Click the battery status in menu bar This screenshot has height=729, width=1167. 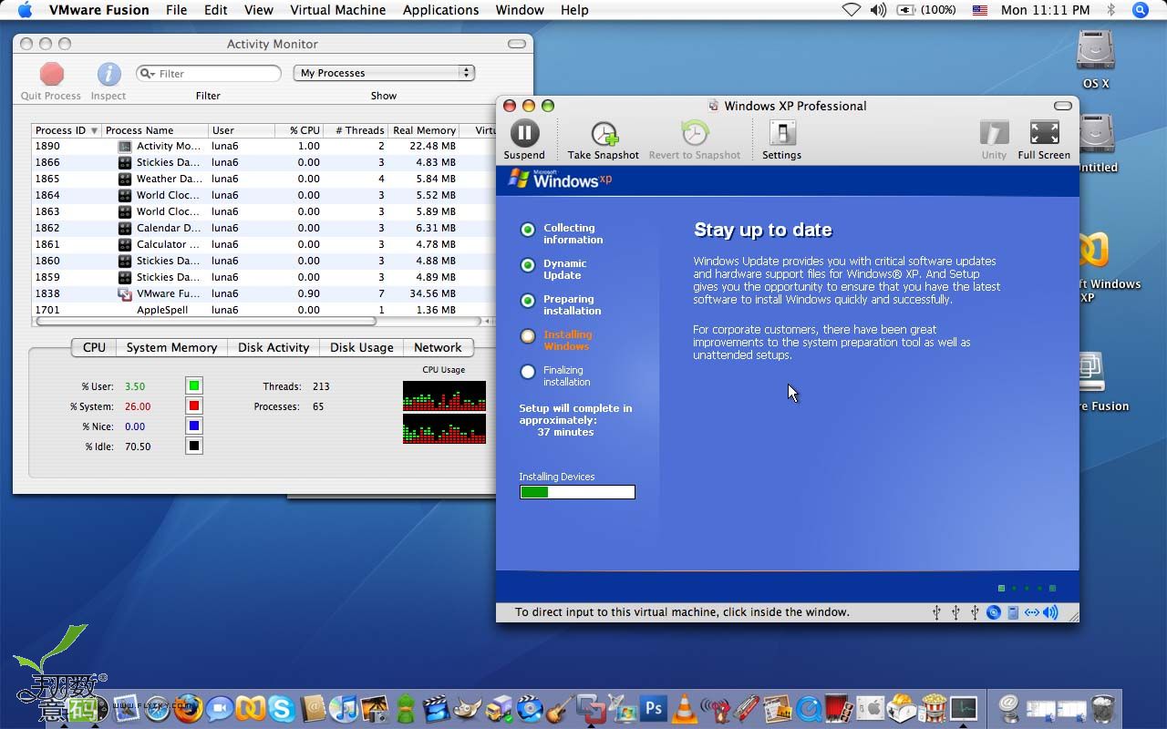(x=926, y=10)
